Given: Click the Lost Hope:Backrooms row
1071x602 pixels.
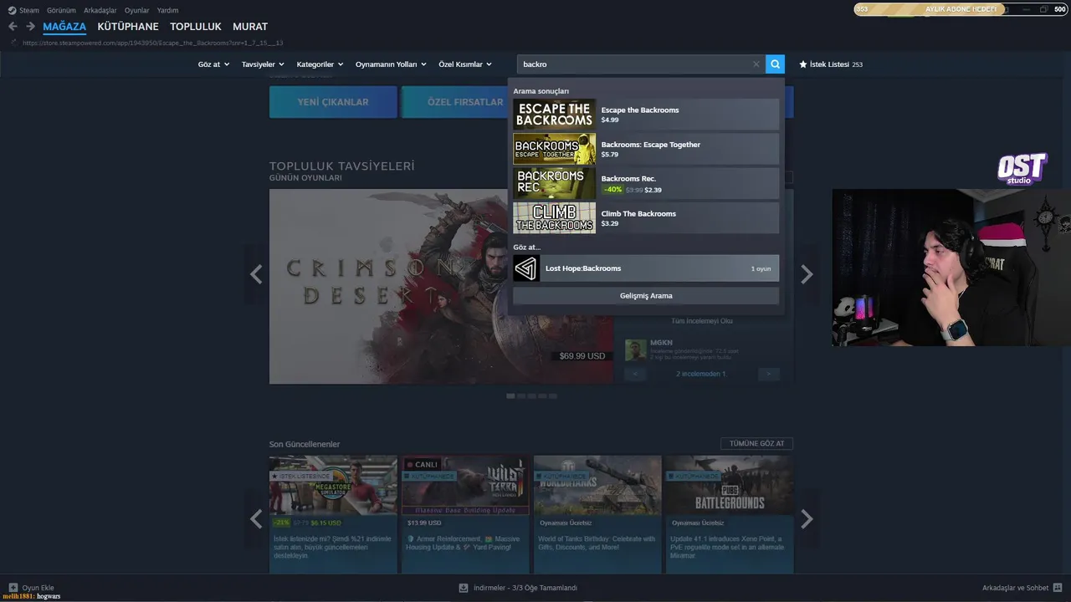Looking at the screenshot, I should click(x=646, y=268).
